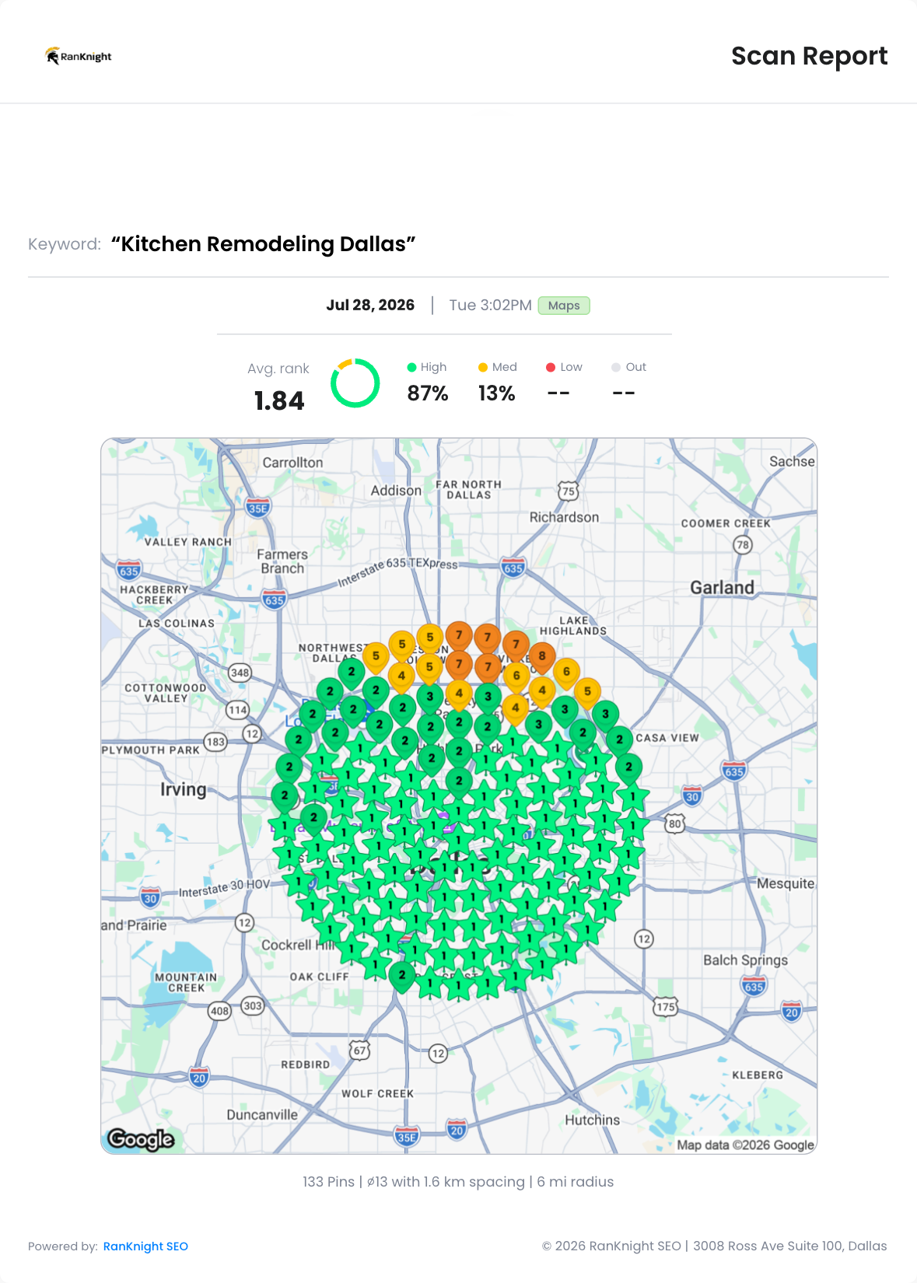Image resolution: width=917 pixels, height=1283 pixels.
Task: Click the keyword "Kitchen Remodeling Dallas"
Action: (x=264, y=244)
